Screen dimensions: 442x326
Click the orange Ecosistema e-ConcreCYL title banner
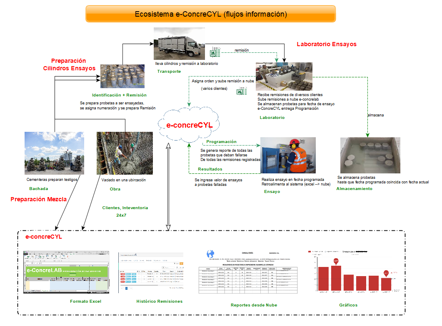point(210,14)
